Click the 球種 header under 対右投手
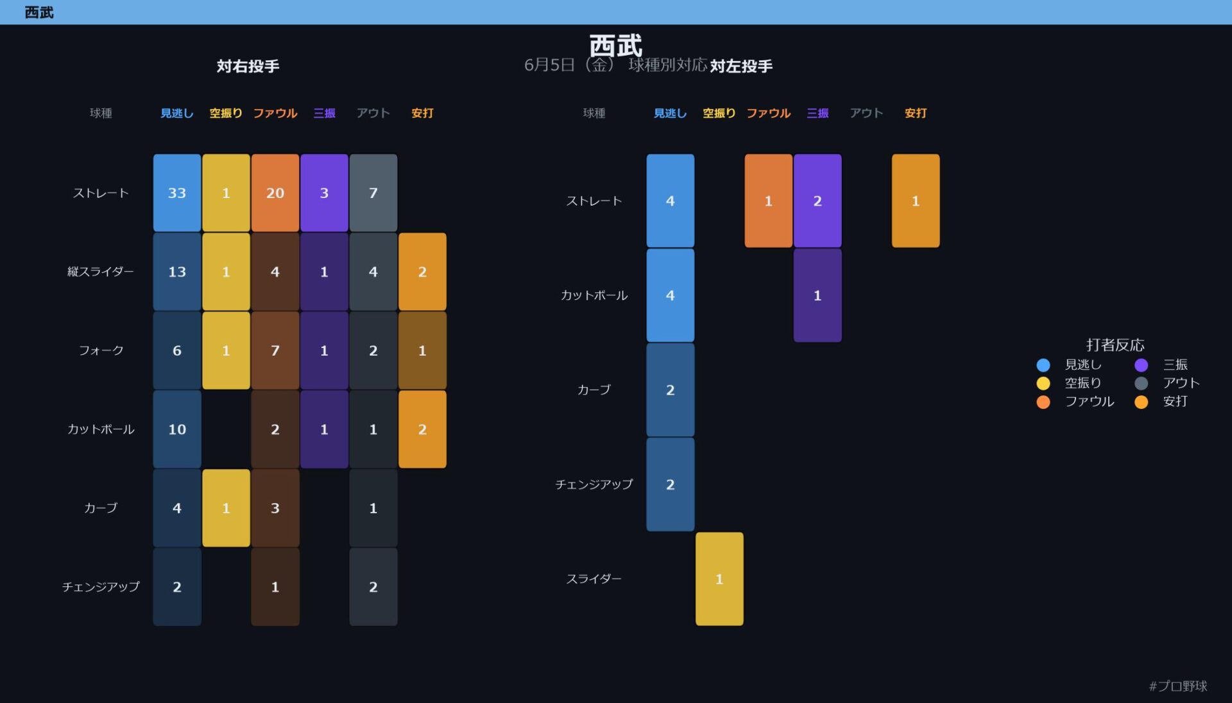Viewport: 1232px width, 703px height. [x=101, y=113]
